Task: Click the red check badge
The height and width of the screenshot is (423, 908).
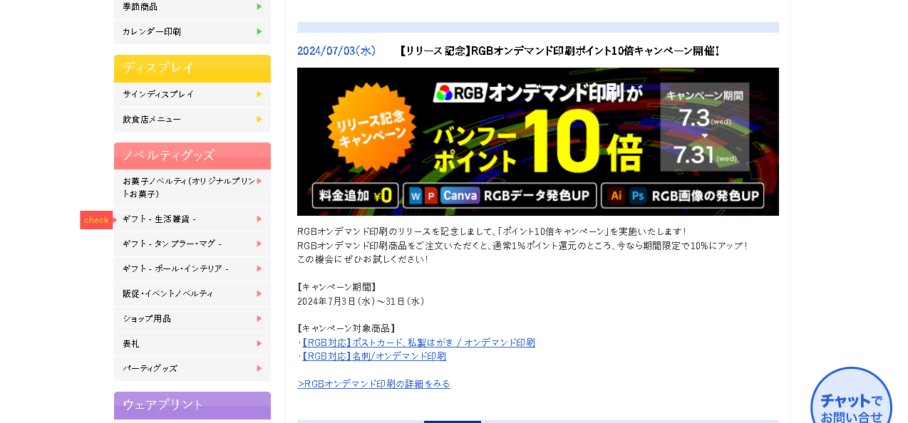Action: pos(97,220)
